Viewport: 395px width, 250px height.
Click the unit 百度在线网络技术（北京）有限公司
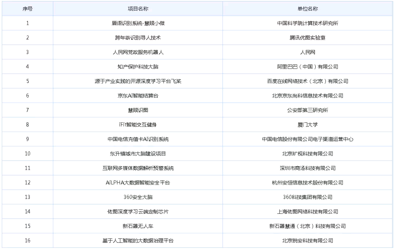[308, 81]
